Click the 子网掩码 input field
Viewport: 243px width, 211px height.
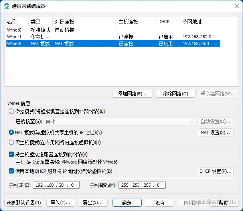point(142,185)
